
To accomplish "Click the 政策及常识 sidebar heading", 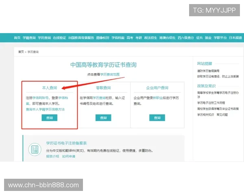I will (206, 86).
